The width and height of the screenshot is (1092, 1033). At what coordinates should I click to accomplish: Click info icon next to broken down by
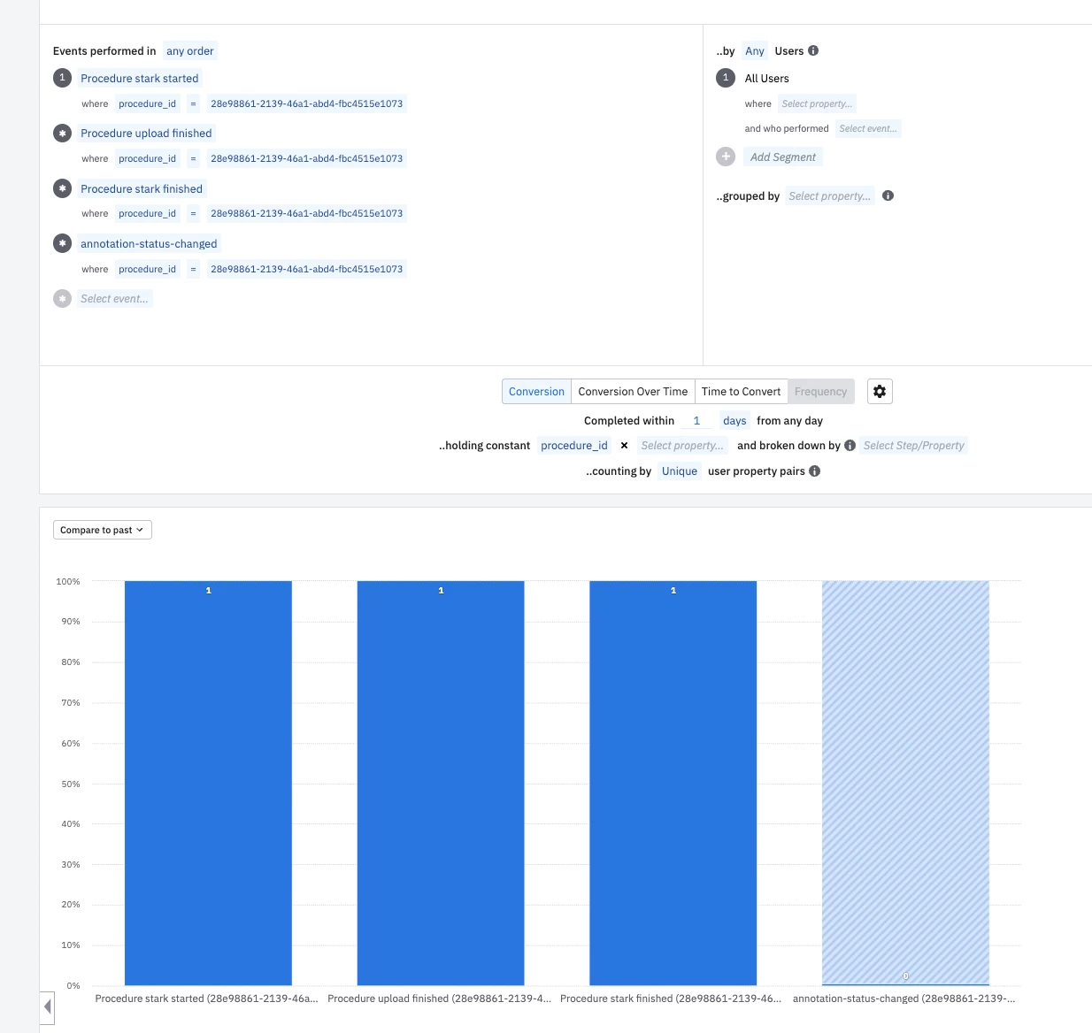pyautogui.click(x=850, y=446)
